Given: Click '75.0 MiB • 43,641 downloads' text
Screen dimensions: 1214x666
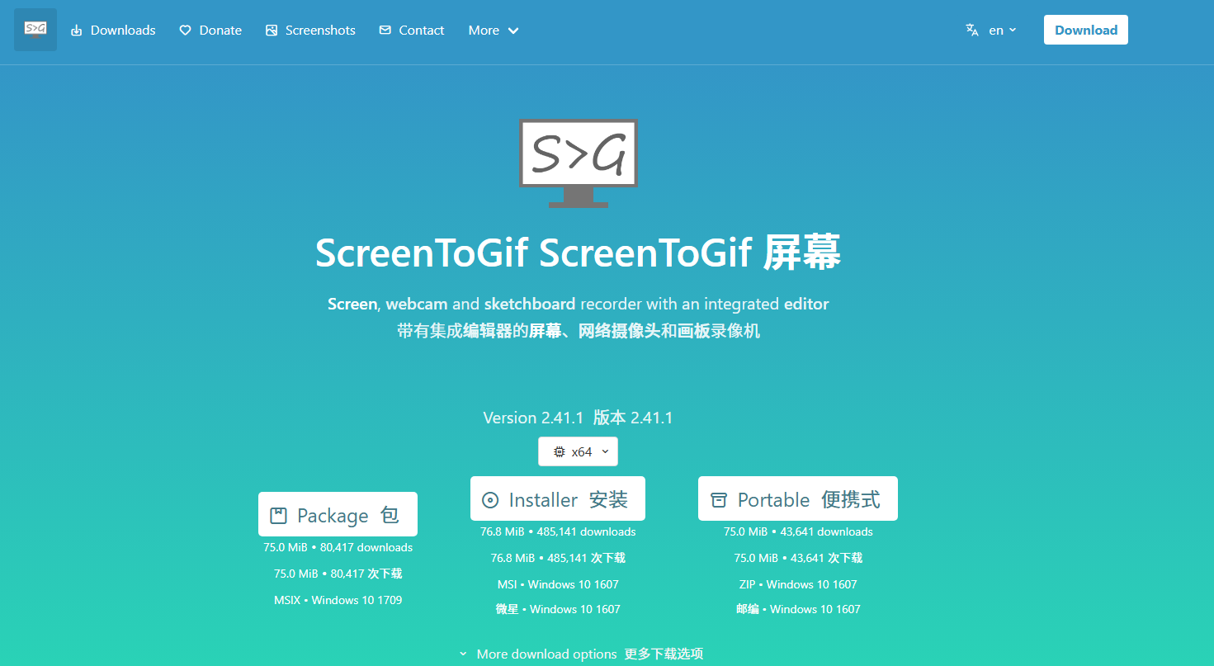Looking at the screenshot, I should click(798, 531).
